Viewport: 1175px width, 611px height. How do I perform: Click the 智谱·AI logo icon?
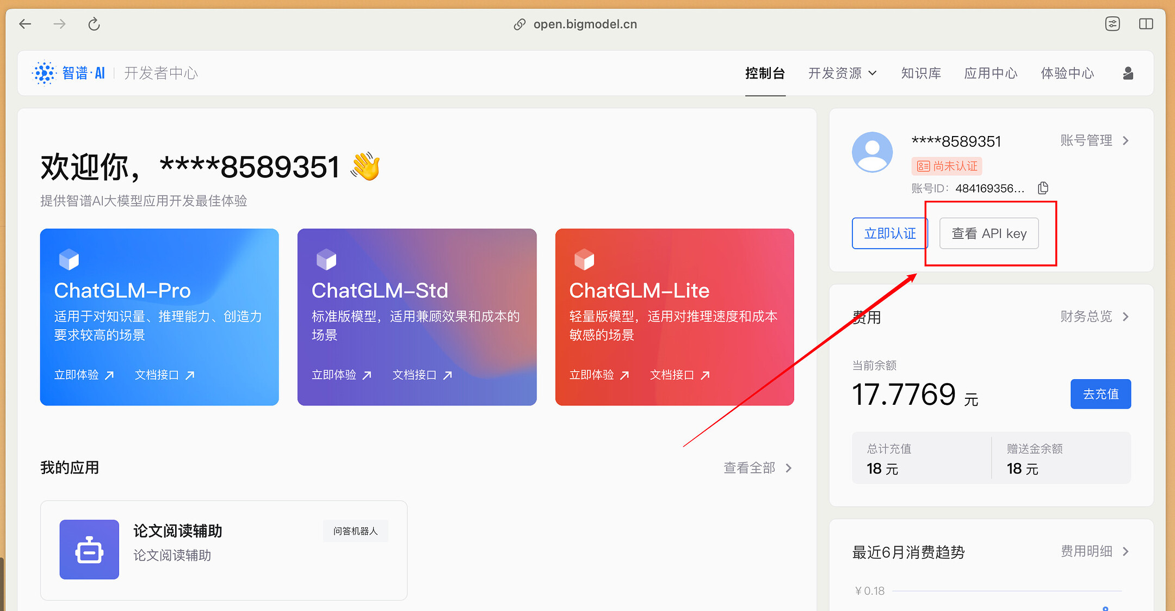(44, 72)
